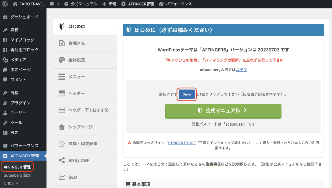Click the 設定 sliders icon in sidebar
This screenshot has width=332, height=188.
5,133
